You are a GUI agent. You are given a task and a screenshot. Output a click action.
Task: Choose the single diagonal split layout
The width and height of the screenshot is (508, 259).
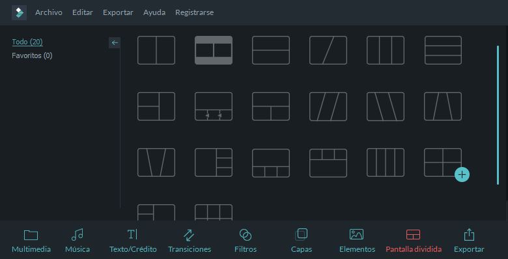(x=328, y=50)
